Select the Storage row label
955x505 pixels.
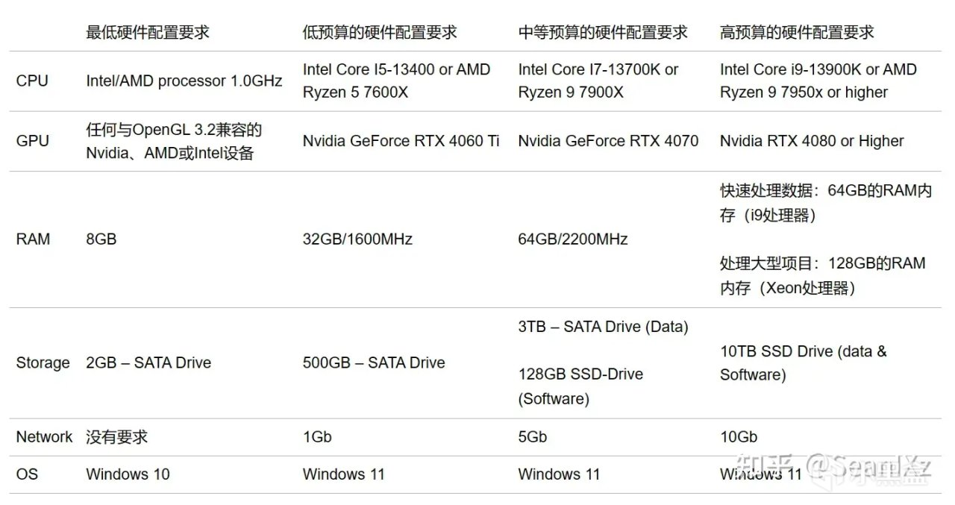[x=43, y=363]
